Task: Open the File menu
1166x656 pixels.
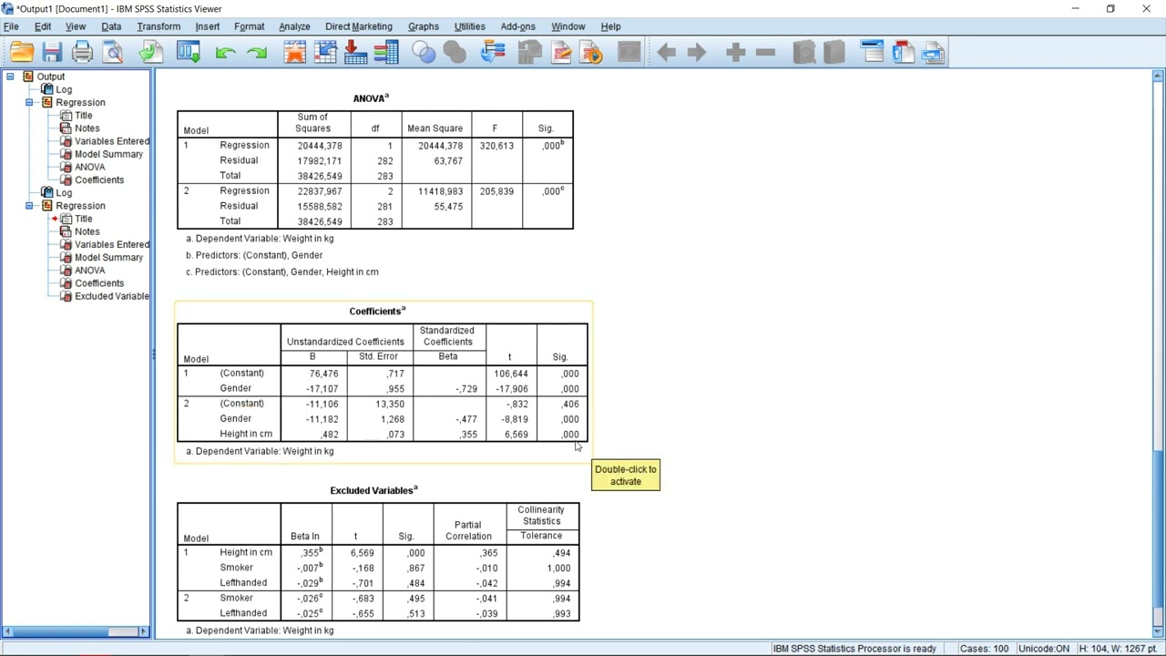Action: tap(11, 26)
